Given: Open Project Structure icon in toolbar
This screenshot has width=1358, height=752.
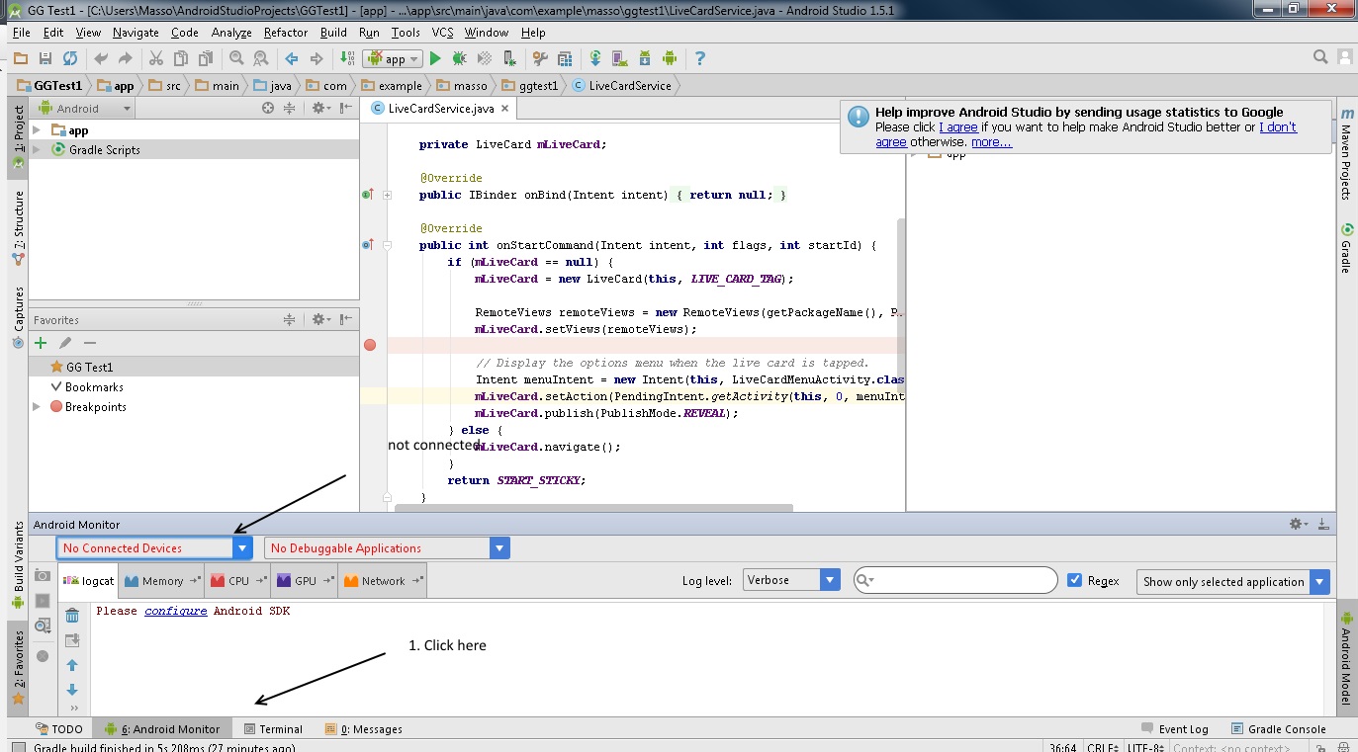Looking at the screenshot, I should [565, 59].
